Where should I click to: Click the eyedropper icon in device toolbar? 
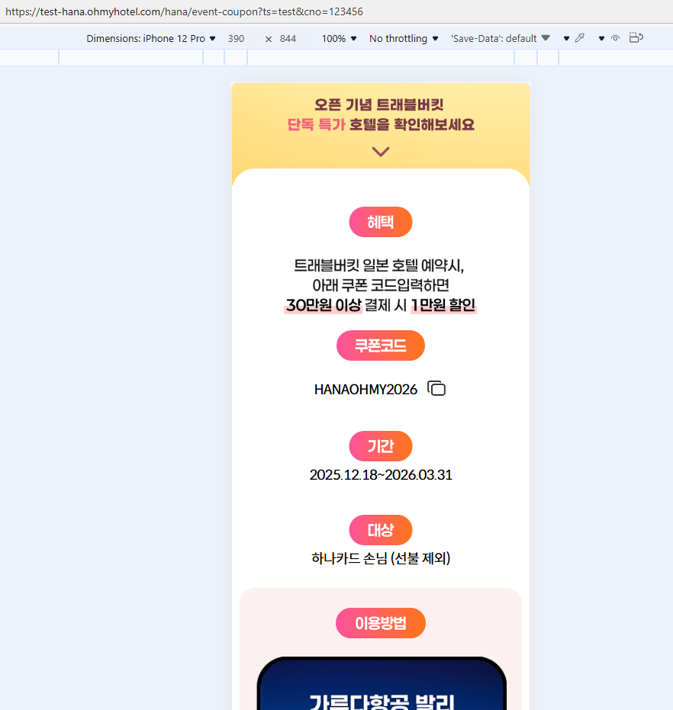coord(579,38)
